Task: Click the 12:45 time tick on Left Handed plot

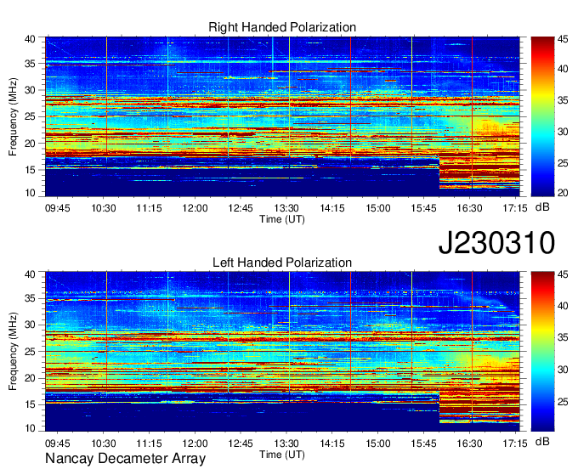Action: (241, 444)
